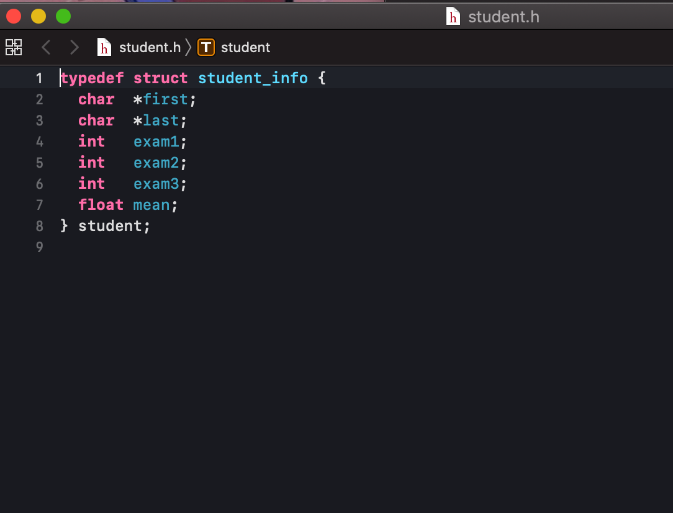673x513 pixels.
Task: Close the window with red button
Action: 14,16
